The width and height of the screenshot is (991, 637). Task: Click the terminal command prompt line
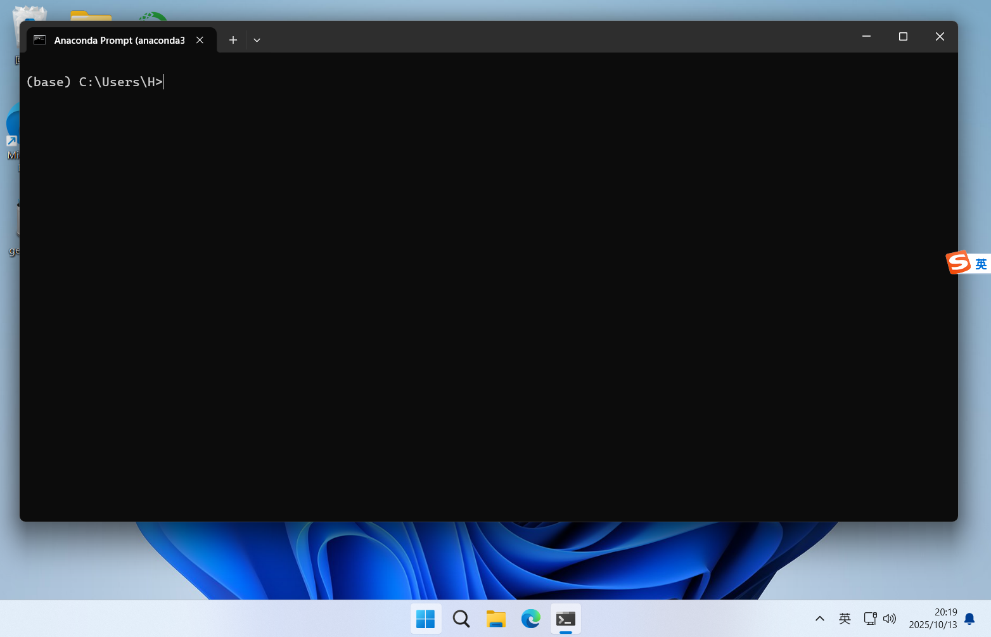tap(95, 82)
